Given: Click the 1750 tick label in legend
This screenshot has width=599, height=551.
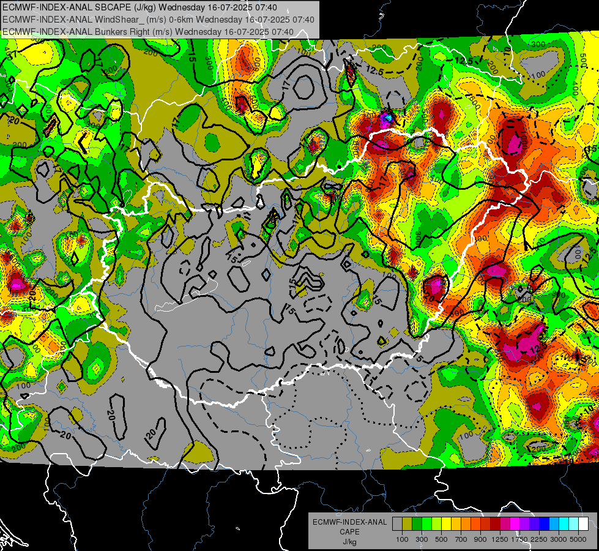Looking at the screenshot, I should pos(519,539).
